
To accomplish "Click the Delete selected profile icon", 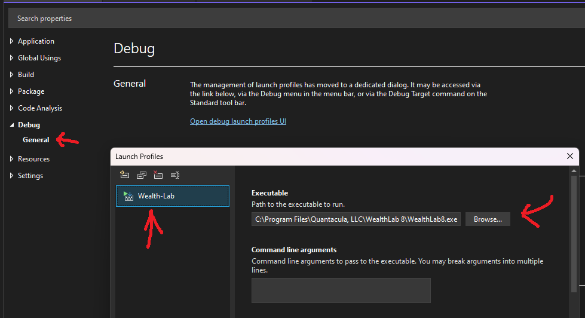I will (158, 175).
